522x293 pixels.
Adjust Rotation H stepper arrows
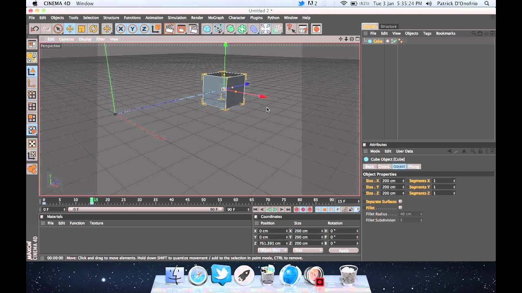coord(357,231)
